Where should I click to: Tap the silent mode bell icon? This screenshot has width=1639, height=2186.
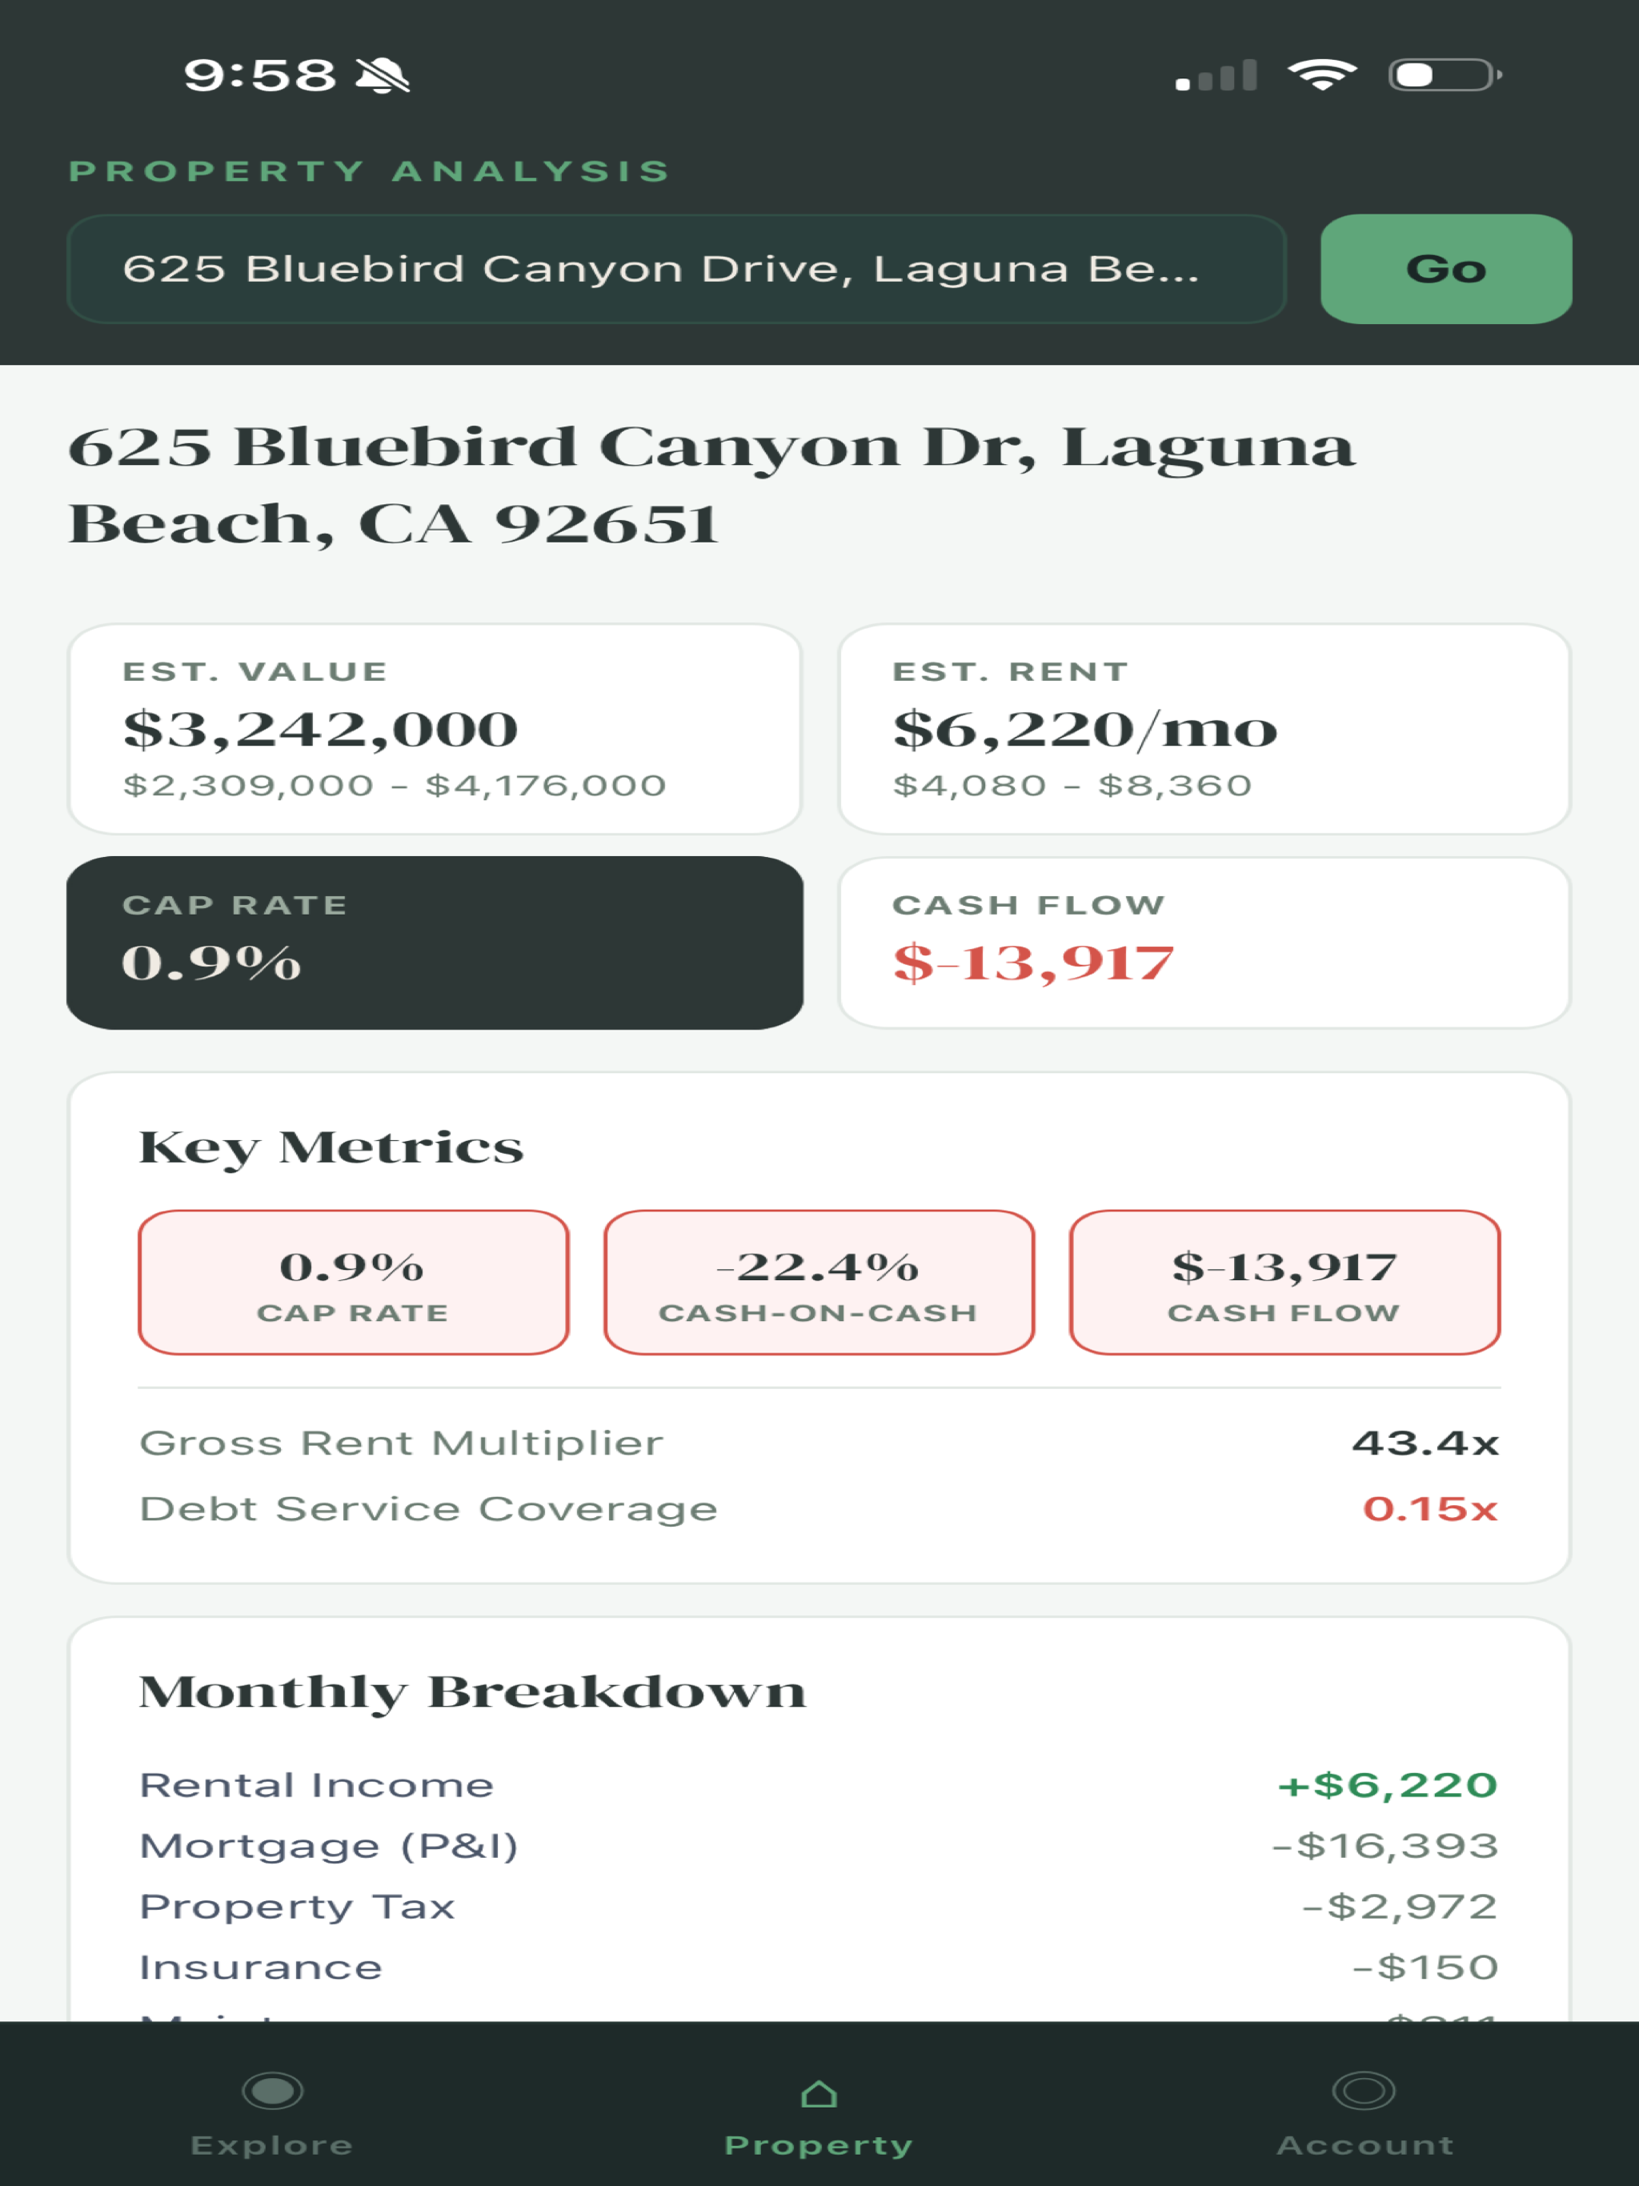[x=383, y=75]
